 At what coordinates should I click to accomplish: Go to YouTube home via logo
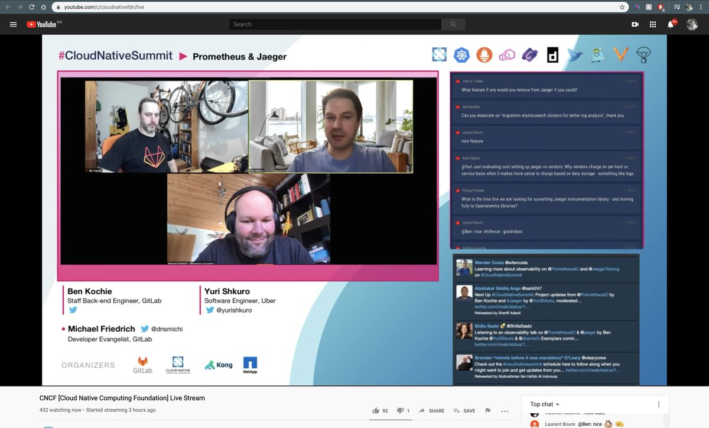click(41, 24)
